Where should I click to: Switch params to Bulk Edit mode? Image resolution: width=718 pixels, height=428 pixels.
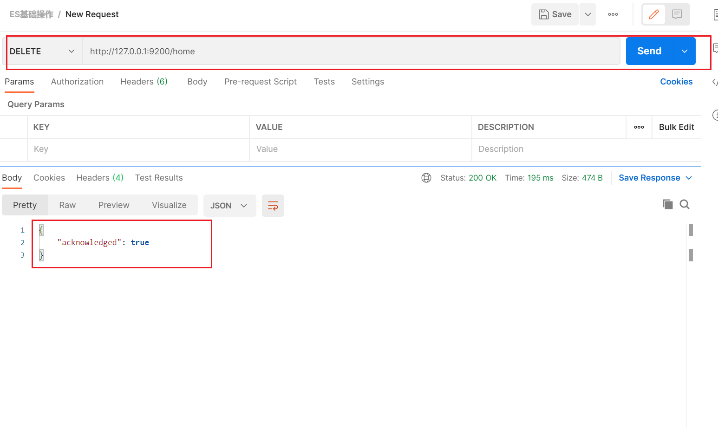(x=676, y=127)
